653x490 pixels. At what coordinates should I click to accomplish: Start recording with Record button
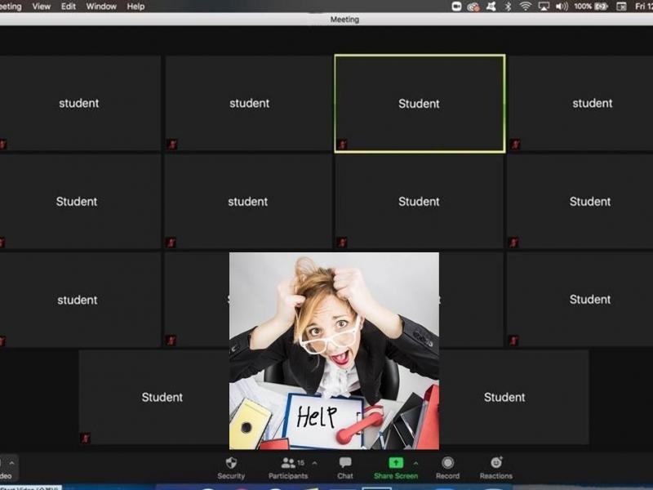tap(447, 467)
